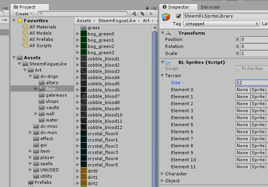The image size is (268, 187).
Task: Click the RLSprites script reference field
Action: point(252,69)
